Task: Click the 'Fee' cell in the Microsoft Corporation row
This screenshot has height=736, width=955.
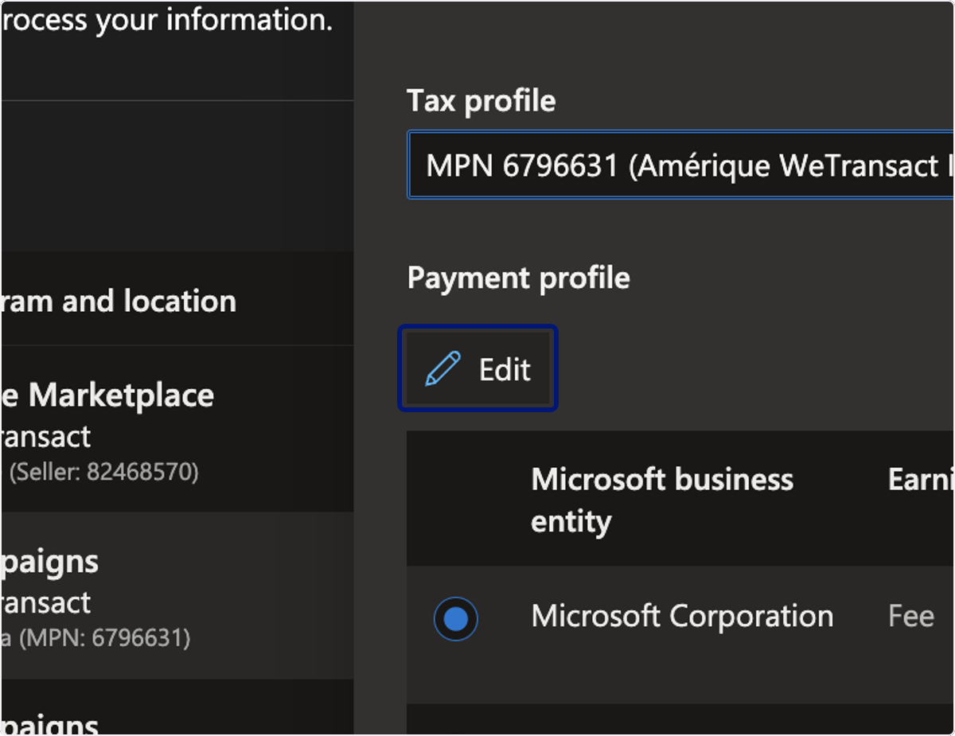Action: pyautogui.click(x=910, y=617)
